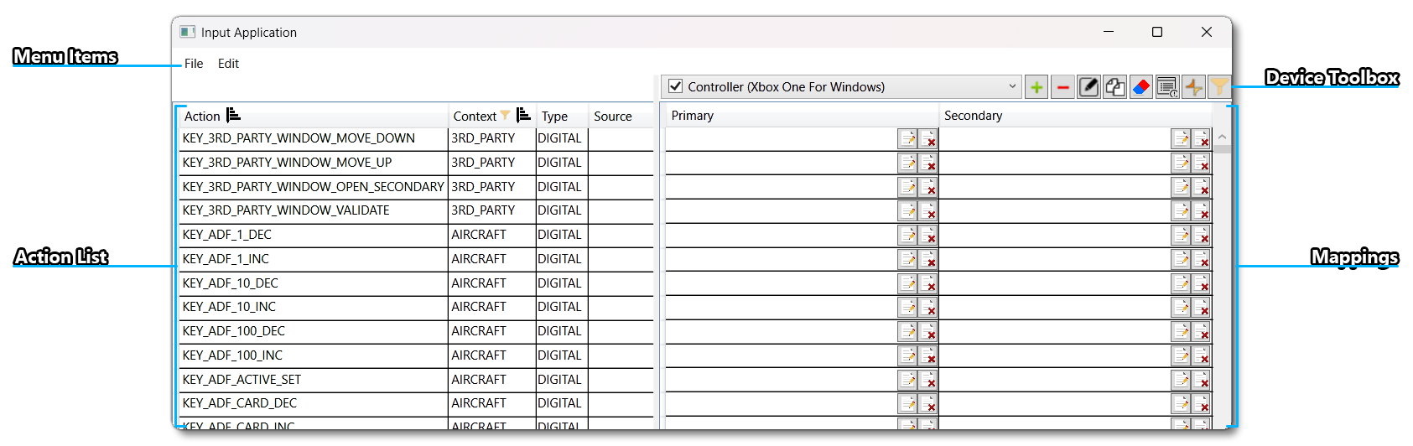
Task: Clear secondary mapping for KEY_ADF_10_INC
Action: point(1201,308)
